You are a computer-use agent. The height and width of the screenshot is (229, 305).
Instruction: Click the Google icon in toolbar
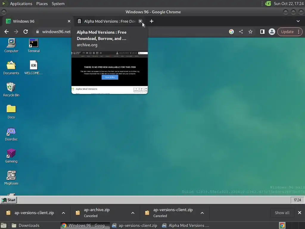[x=231, y=32]
